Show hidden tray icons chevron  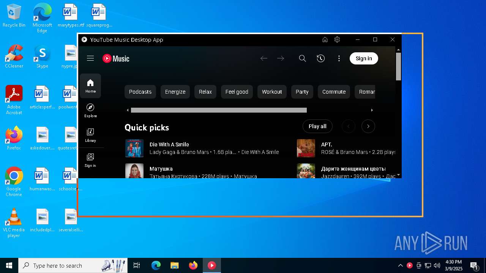point(400,265)
